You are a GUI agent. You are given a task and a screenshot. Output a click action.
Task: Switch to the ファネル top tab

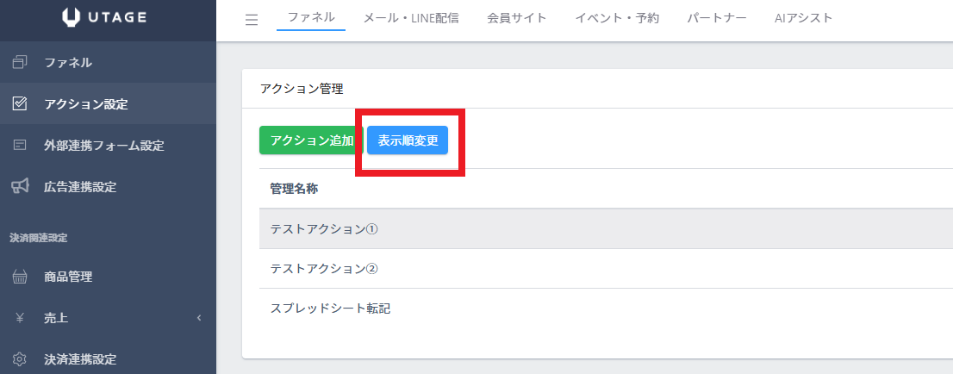pyautogui.click(x=310, y=17)
